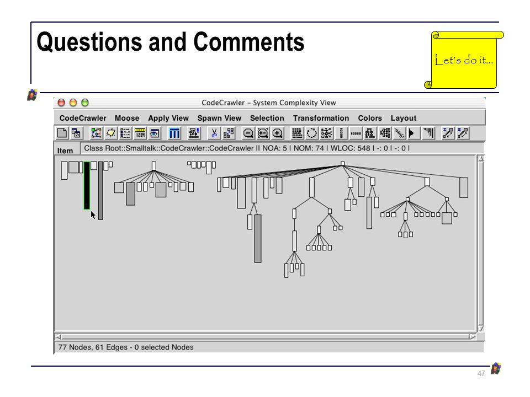Viewport: 530px width, 397px height.
Task: Click the first diagonal edge arrows icon
Action: (x=448, y=133)
